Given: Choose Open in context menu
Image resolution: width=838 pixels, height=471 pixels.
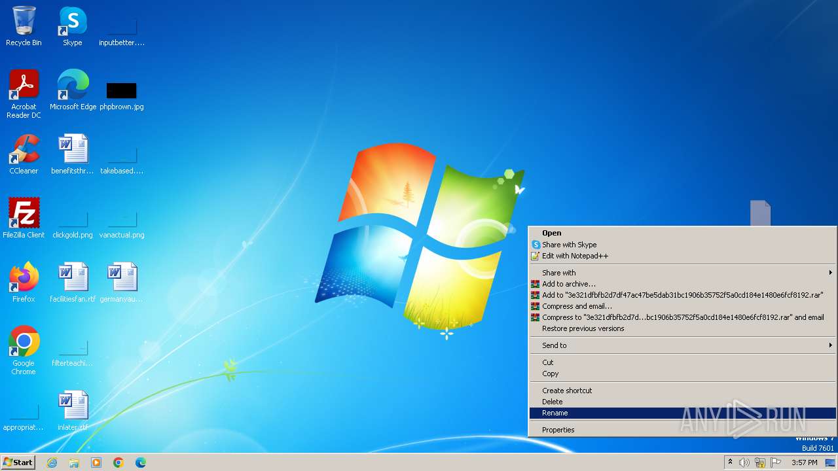Looking at the screenshot, I should (x=682, y=233).
